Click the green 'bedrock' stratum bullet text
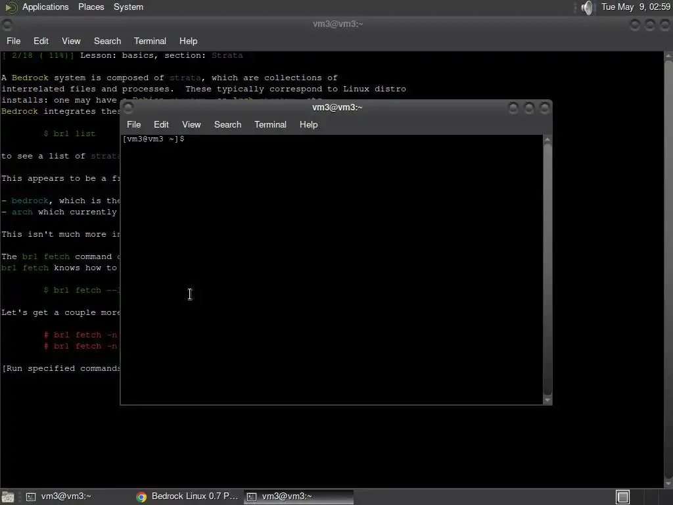Image resolution: width=673 pixels, height=505 pixels. click(30, 201)
